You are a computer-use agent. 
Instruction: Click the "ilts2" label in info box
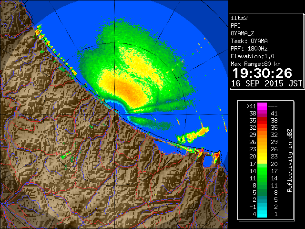(239, 18)
